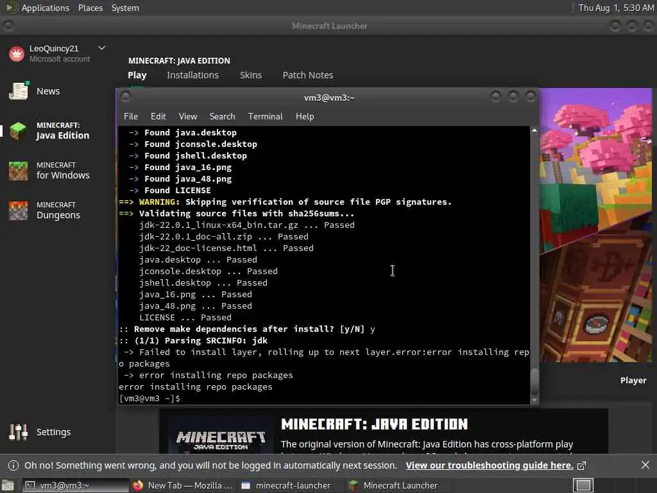Click Minecraft Launcher window menu button

(x=8, y=26)
